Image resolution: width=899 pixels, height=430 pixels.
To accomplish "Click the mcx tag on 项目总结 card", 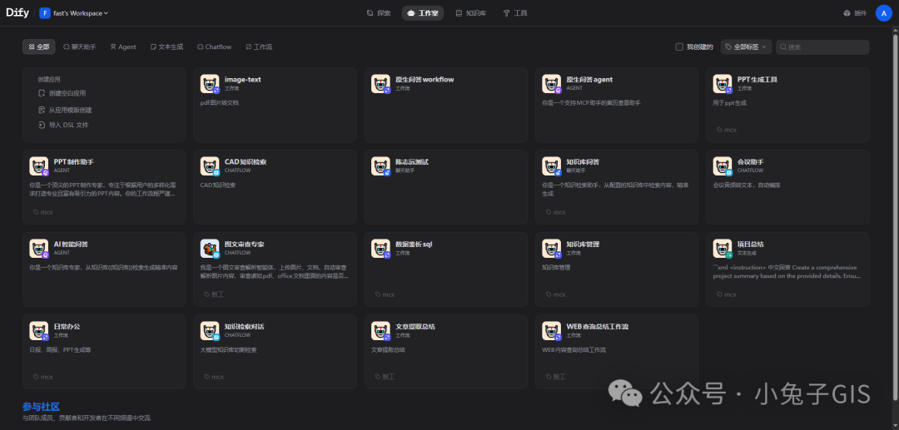I will click(727, 295).
